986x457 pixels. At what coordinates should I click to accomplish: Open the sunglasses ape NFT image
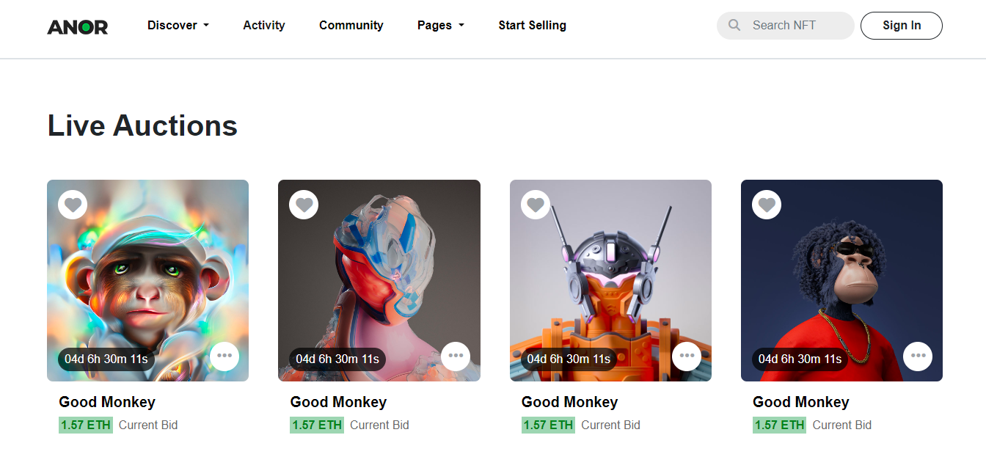tap(841, 281)
